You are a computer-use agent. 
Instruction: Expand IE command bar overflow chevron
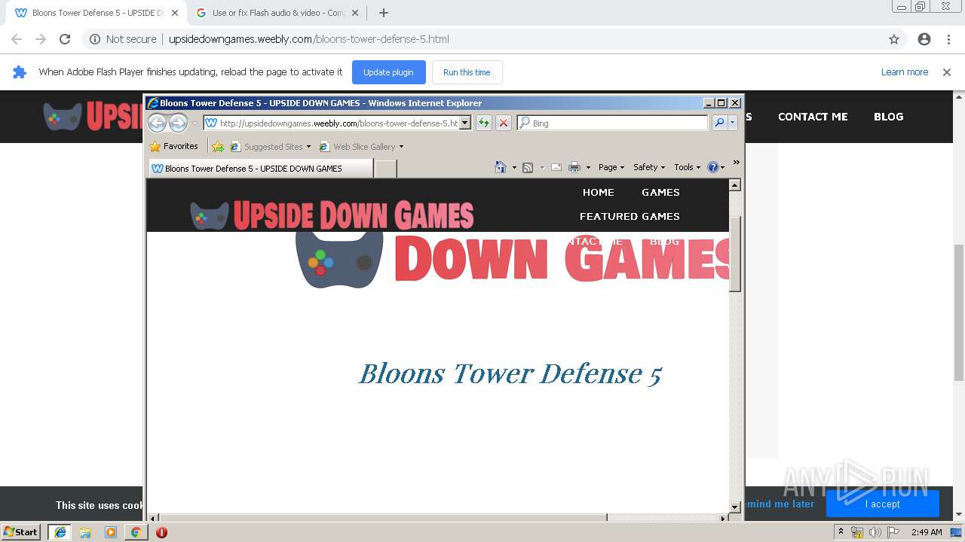point(737,162)
